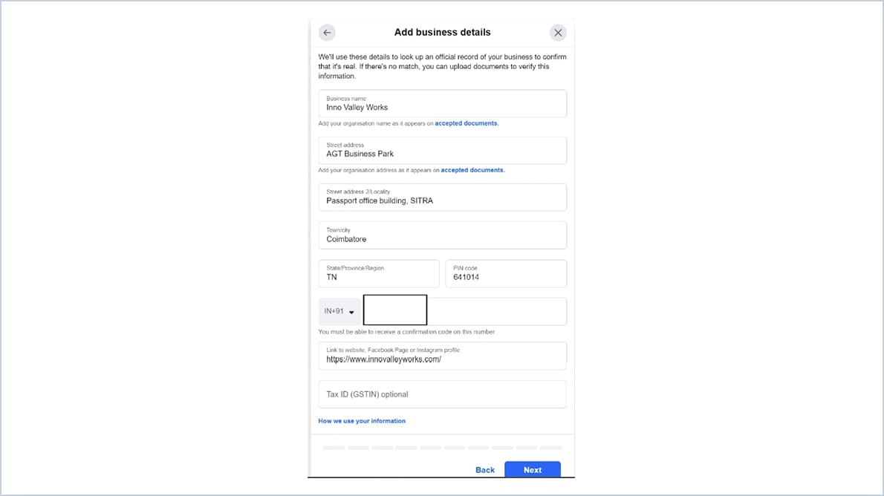Click the Back button at bottom
884x496 pixels.
pos(485,470)
